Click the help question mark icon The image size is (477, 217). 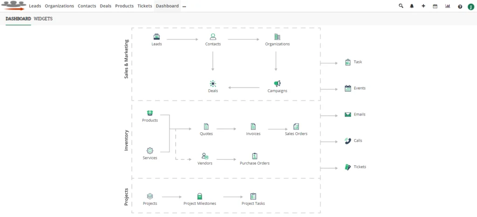coord(460,7)
